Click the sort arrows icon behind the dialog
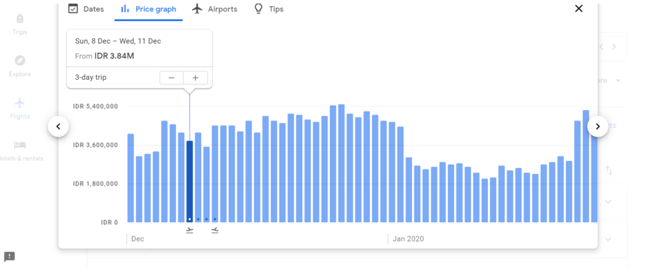Image resolution: width=660 pixels, height=268 pixels. pyautogui.click(x=609, y=170)
